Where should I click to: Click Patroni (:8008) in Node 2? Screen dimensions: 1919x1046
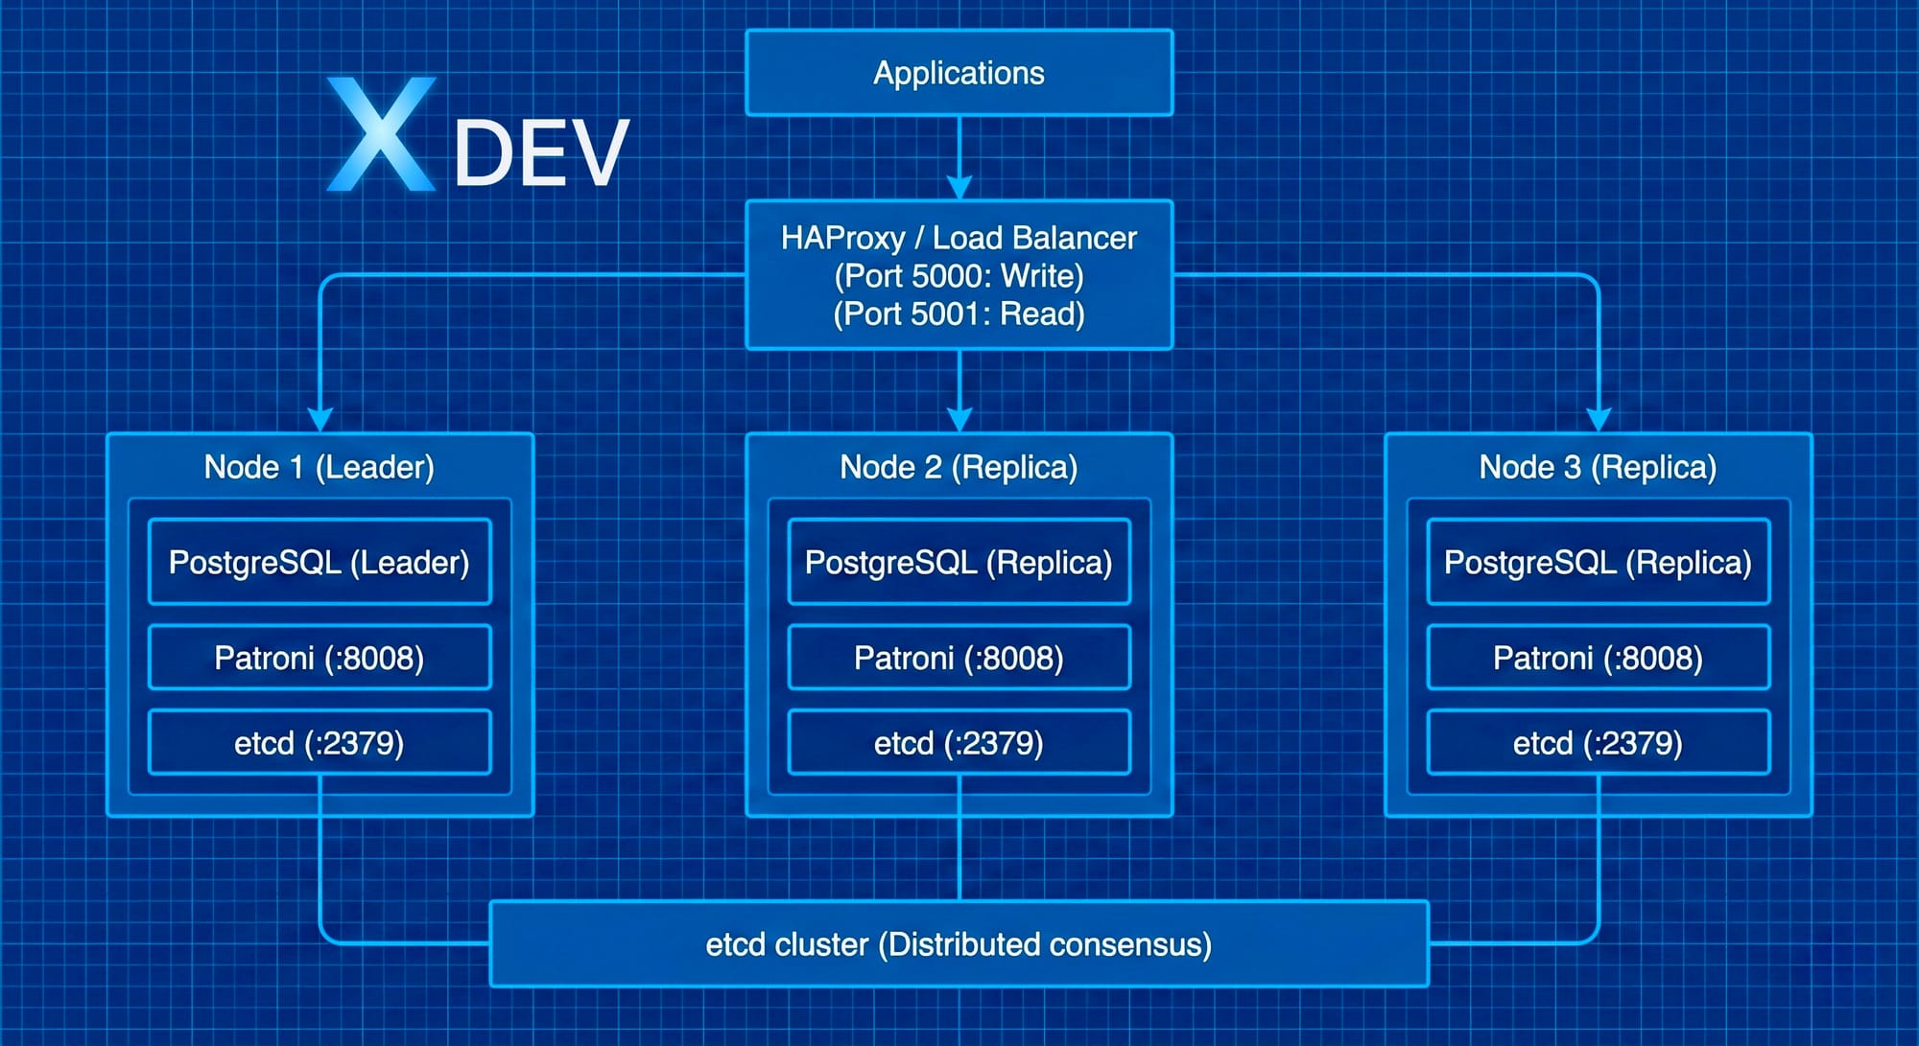[x=959, y=658]
